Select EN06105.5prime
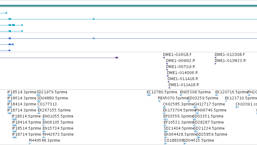The width and height of the screenshot is (257, 145). (58, 122)
